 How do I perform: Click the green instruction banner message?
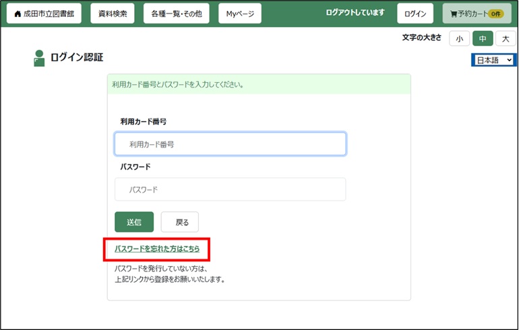tap(177, 86)
